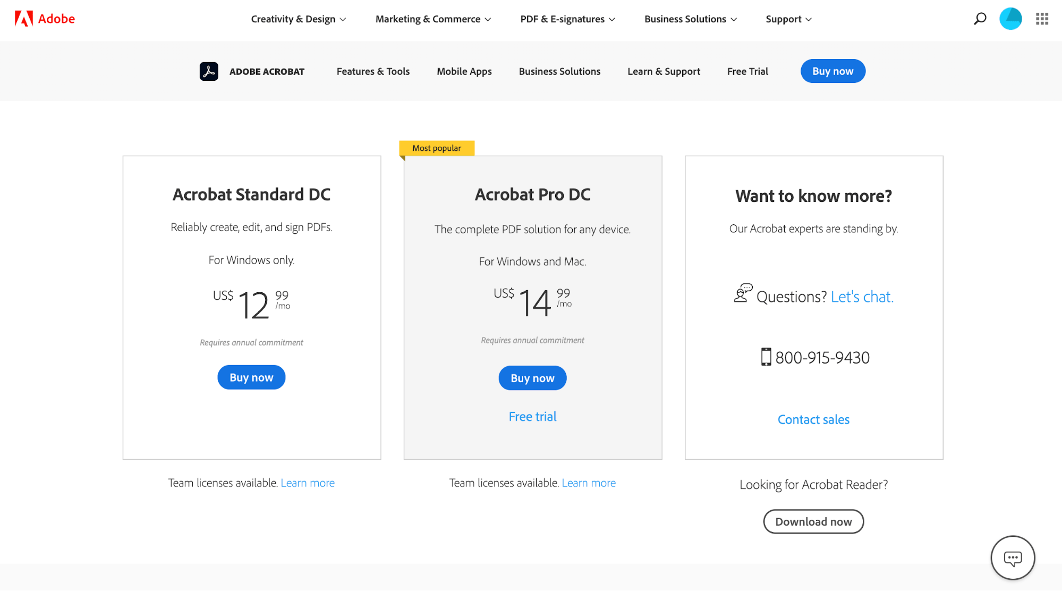Click the user profile avatar icon
Viewport: 1062px width, 591px height.
pyautogui.click(x=1011, y=18)
